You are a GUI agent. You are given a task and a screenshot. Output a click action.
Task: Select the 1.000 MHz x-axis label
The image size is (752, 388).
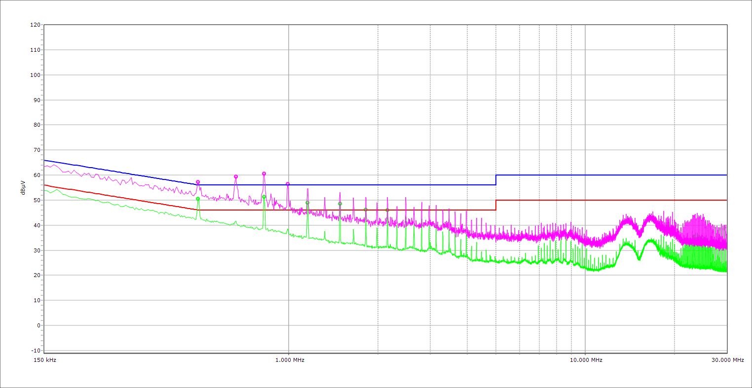pyautogui.click(x=290, y=360)
